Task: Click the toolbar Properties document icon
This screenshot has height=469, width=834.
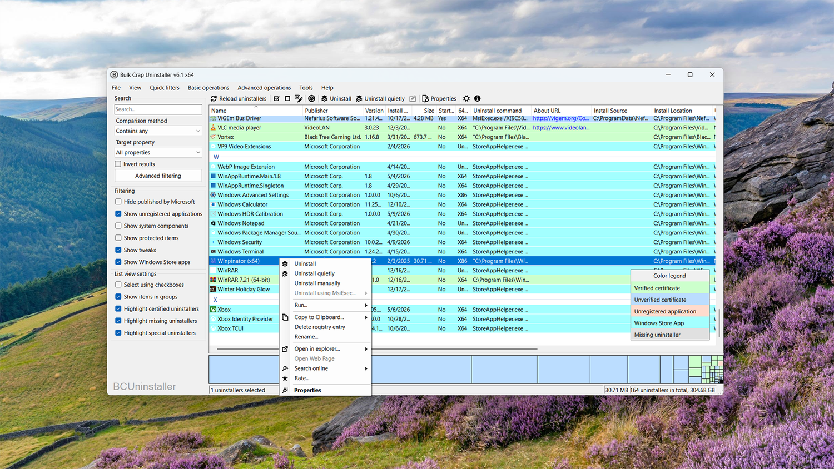Action: 425,98
